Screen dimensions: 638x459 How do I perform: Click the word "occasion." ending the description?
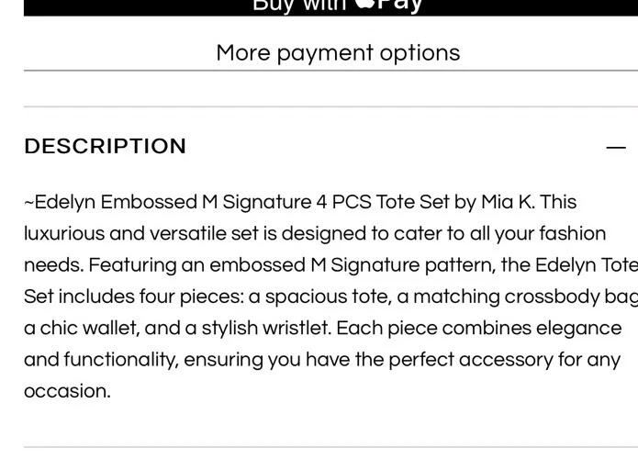67,391
